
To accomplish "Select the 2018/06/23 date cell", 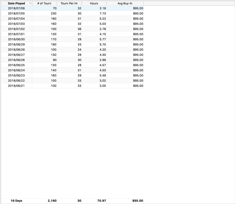I will (x=17, y=75).
